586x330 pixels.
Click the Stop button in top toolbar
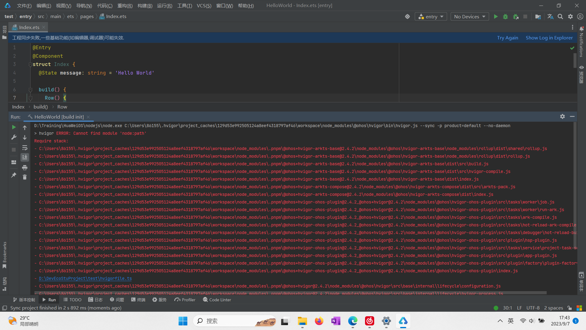[x=525, y=16]
